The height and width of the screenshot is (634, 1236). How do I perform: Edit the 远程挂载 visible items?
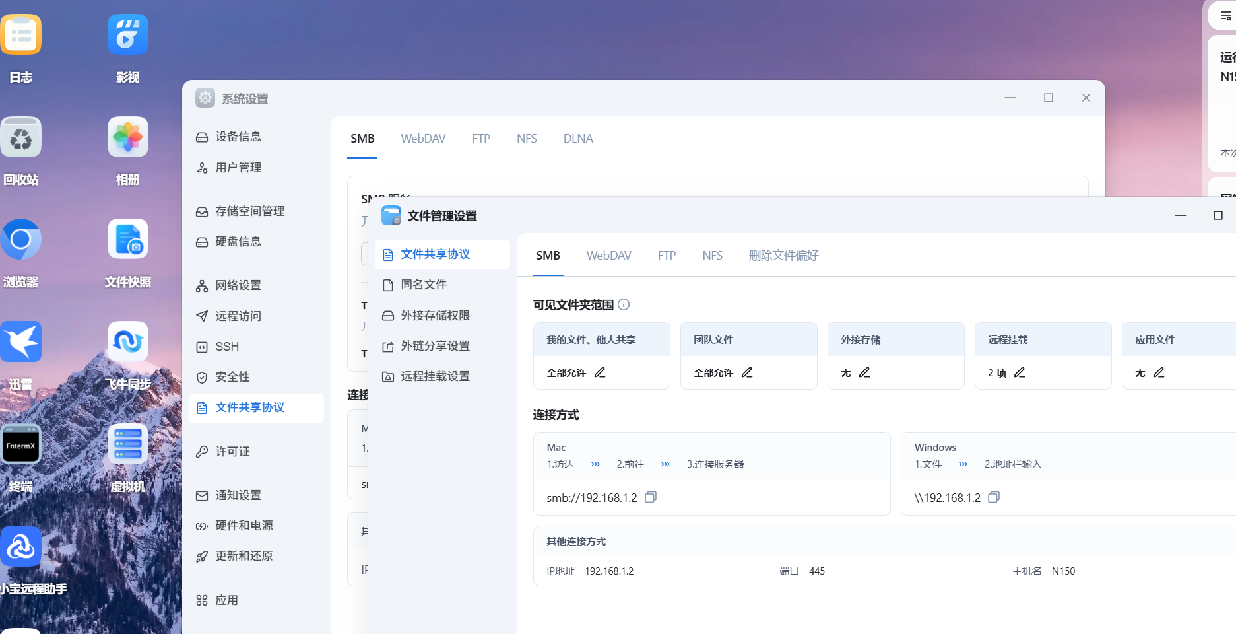[x=1020, y=372]
